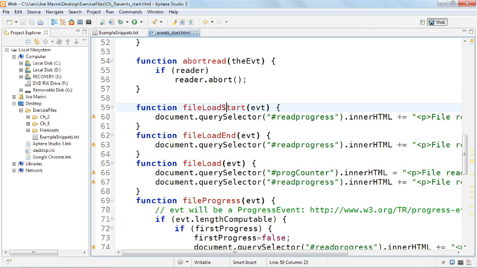Click the second web page icon in toolbar
The image size is (477, 268).
[x=111, y=22]
